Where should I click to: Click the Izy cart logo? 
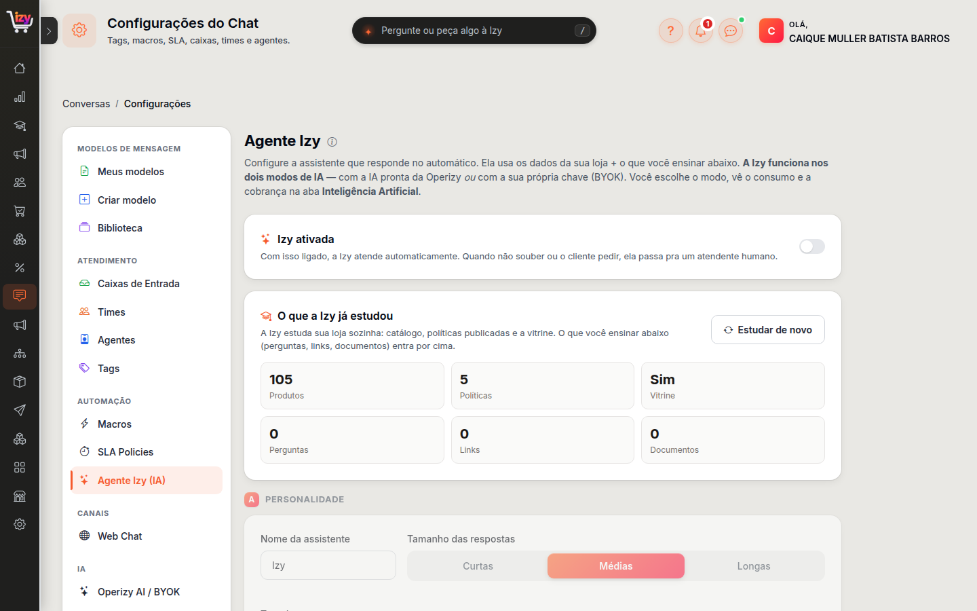coord(20,22)
